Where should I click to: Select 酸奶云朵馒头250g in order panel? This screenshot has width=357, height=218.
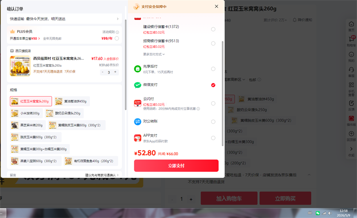pyautogui.click(x=64, y=113)
